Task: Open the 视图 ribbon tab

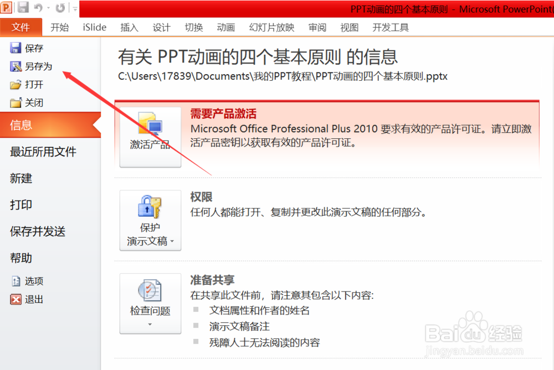Action: tap(349, 27)
